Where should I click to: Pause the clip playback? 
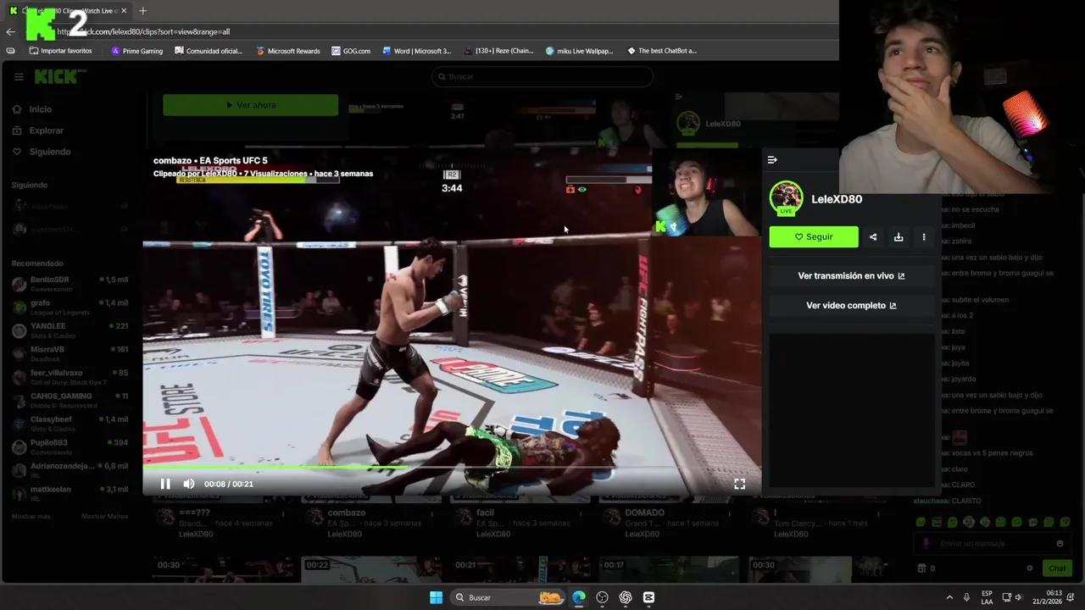(x=165, y=484)
